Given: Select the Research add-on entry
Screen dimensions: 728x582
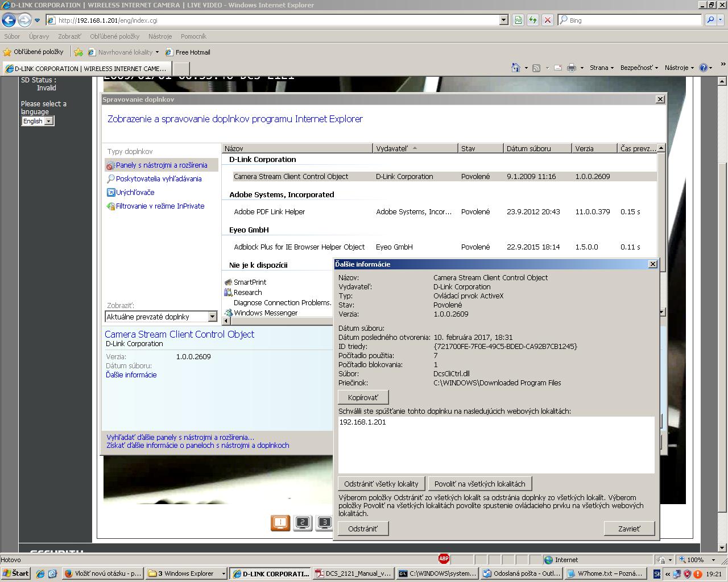Looking at the screenshot, I should click(x=248, y=292).
